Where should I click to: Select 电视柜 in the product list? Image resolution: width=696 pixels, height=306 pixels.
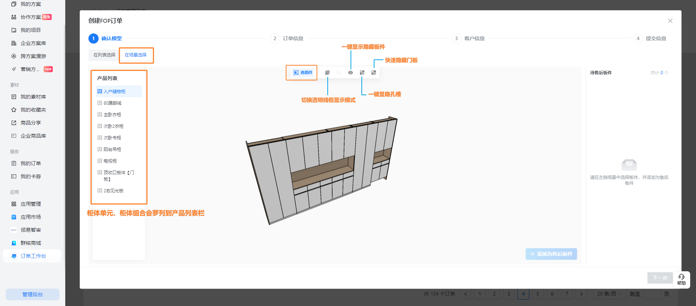[110, 161]
